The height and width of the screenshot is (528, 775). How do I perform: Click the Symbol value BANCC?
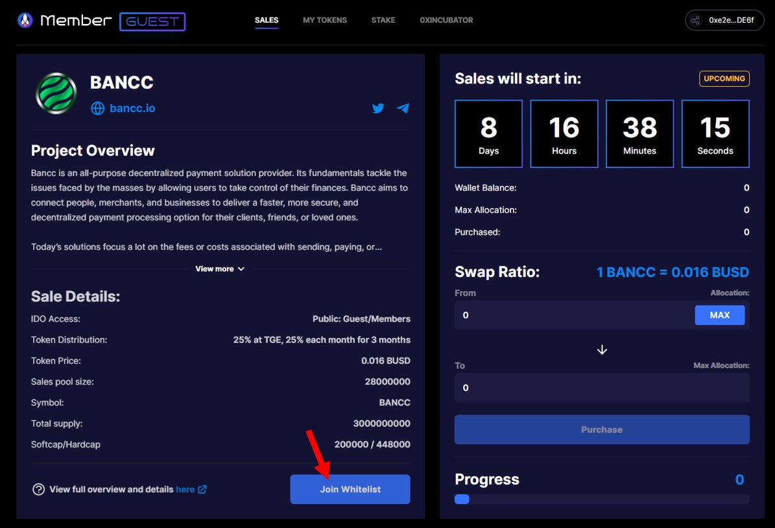pos(394,403)
